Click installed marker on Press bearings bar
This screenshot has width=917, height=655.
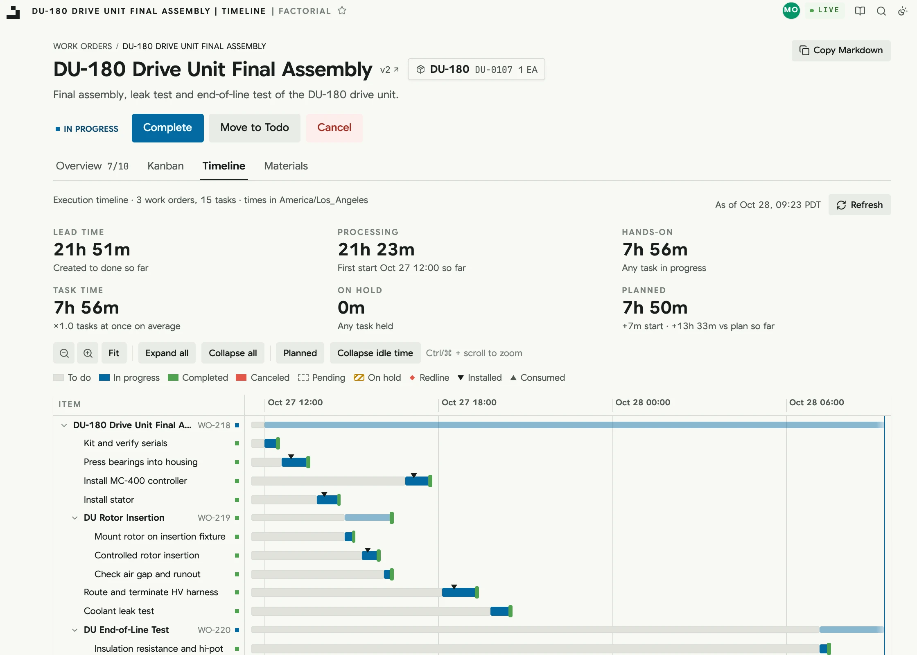291,456
